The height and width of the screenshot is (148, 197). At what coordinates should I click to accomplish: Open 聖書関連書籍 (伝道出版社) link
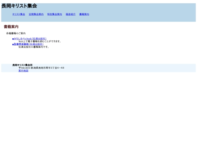pos(28,44)
